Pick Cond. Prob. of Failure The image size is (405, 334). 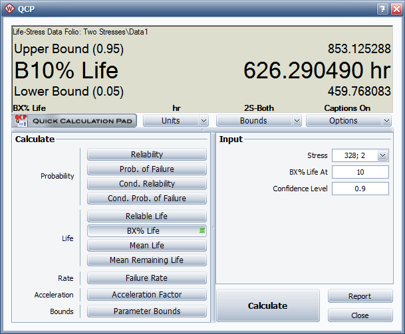coord(147,199)
